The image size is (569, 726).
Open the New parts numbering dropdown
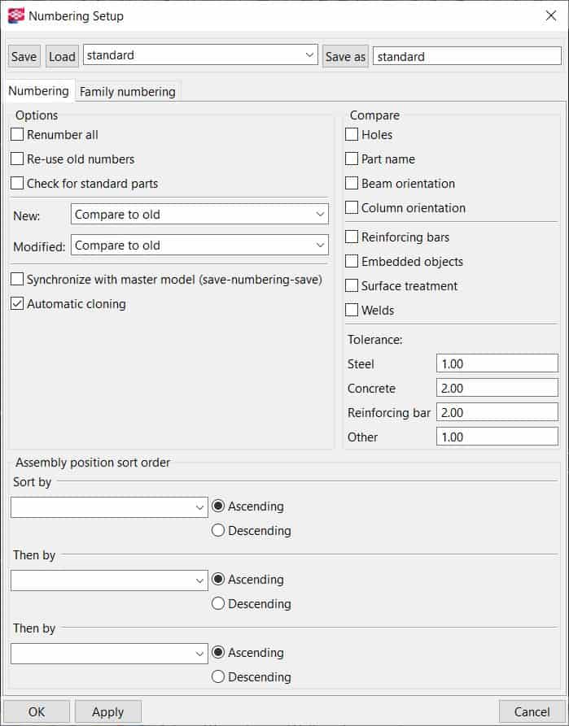click(x=199, y=215)
